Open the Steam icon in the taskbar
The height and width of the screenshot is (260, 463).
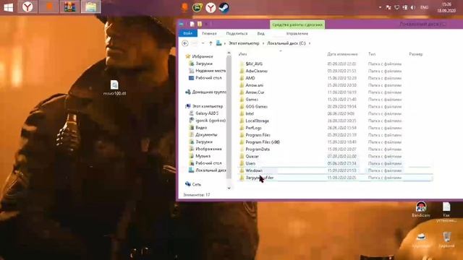(224, 7)
